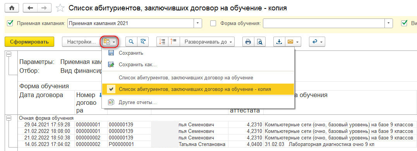The width and height of the screenshot is (417, 151).
Task: Toggle the checkbox right of the Форма обучения field
Action: coord(404,23)
